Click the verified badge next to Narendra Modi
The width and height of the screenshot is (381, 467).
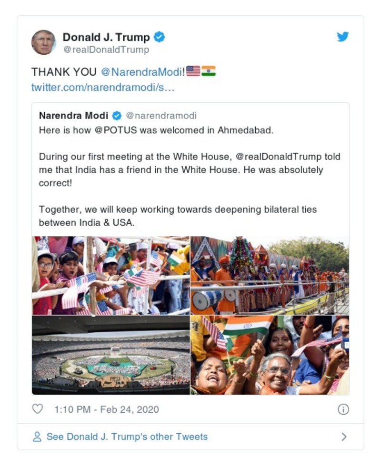[117, 116]
